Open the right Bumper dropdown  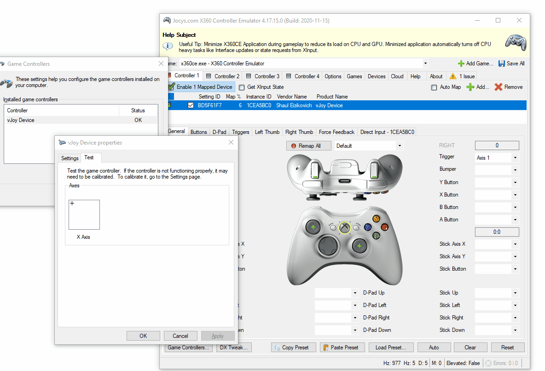515,170
